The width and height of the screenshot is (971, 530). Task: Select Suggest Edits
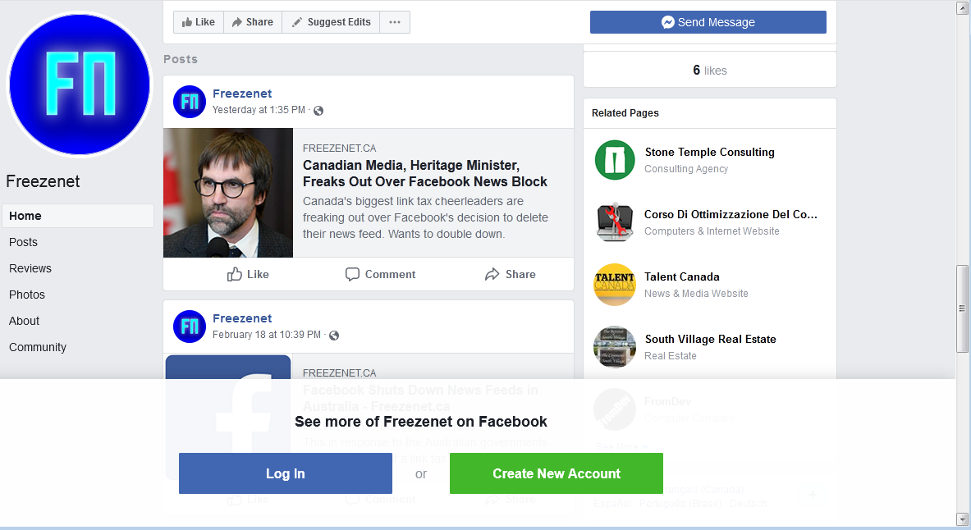tap(331, 22)
